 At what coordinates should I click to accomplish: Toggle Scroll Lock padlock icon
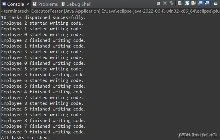[x=187, y=3]
